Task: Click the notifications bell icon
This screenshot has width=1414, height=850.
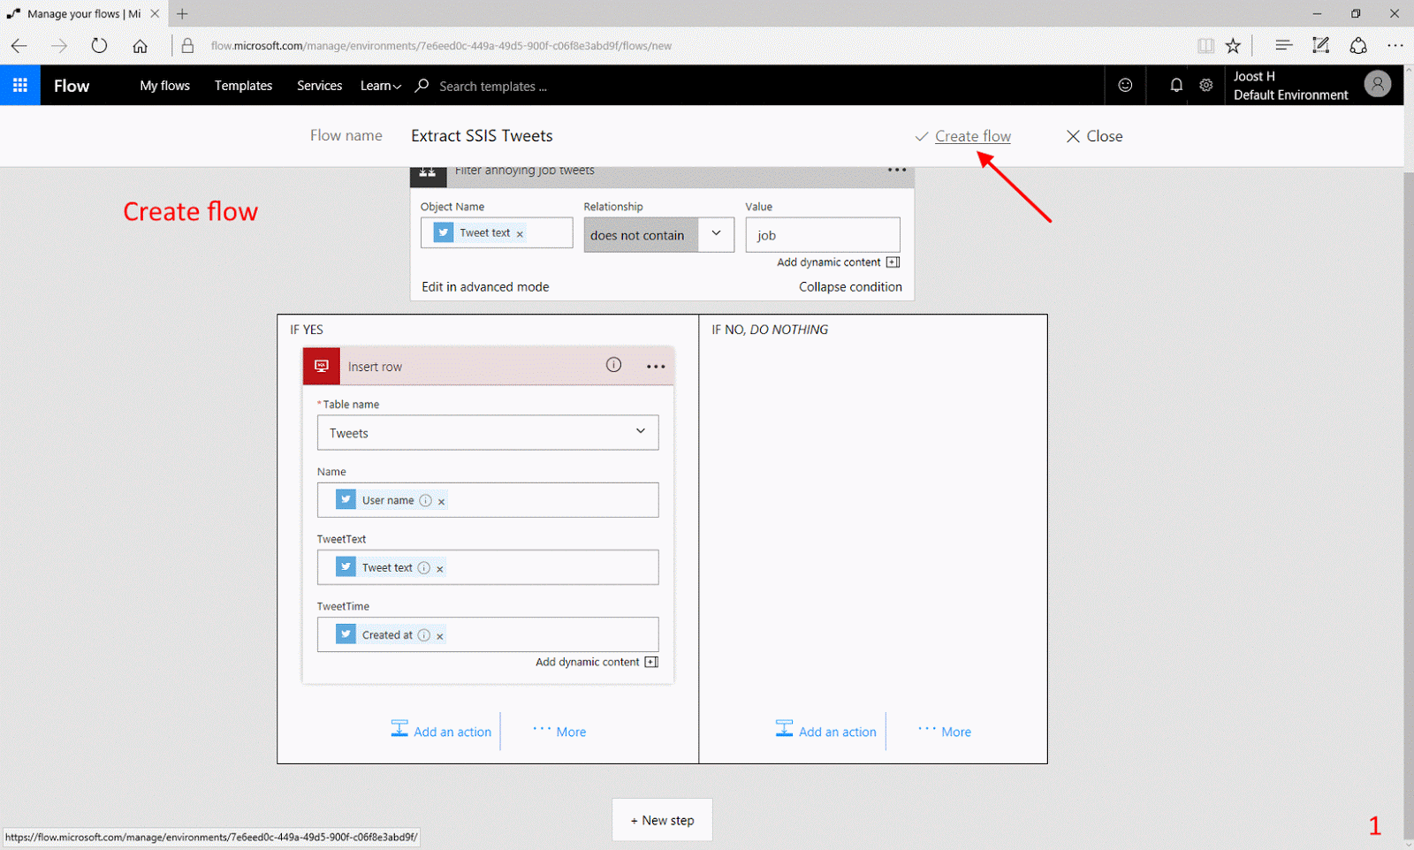Action: 1175,85
